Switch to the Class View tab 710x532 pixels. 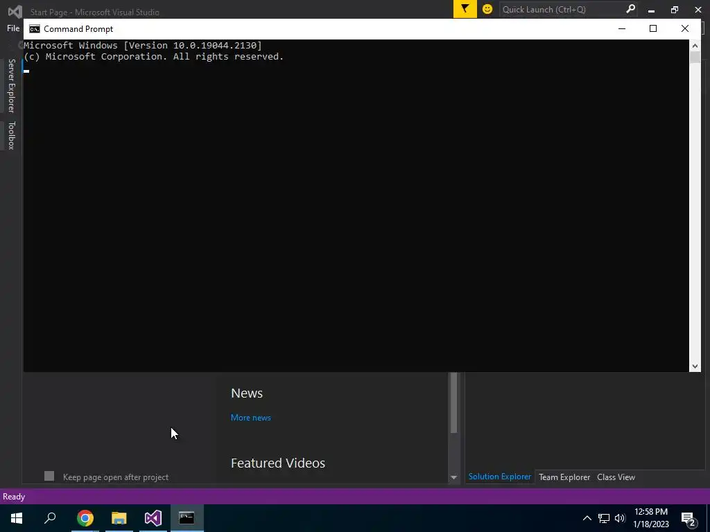pyautogui.click(x=616, y=477)
